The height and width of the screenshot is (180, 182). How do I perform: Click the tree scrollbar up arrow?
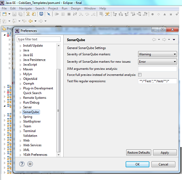(58, 46)
